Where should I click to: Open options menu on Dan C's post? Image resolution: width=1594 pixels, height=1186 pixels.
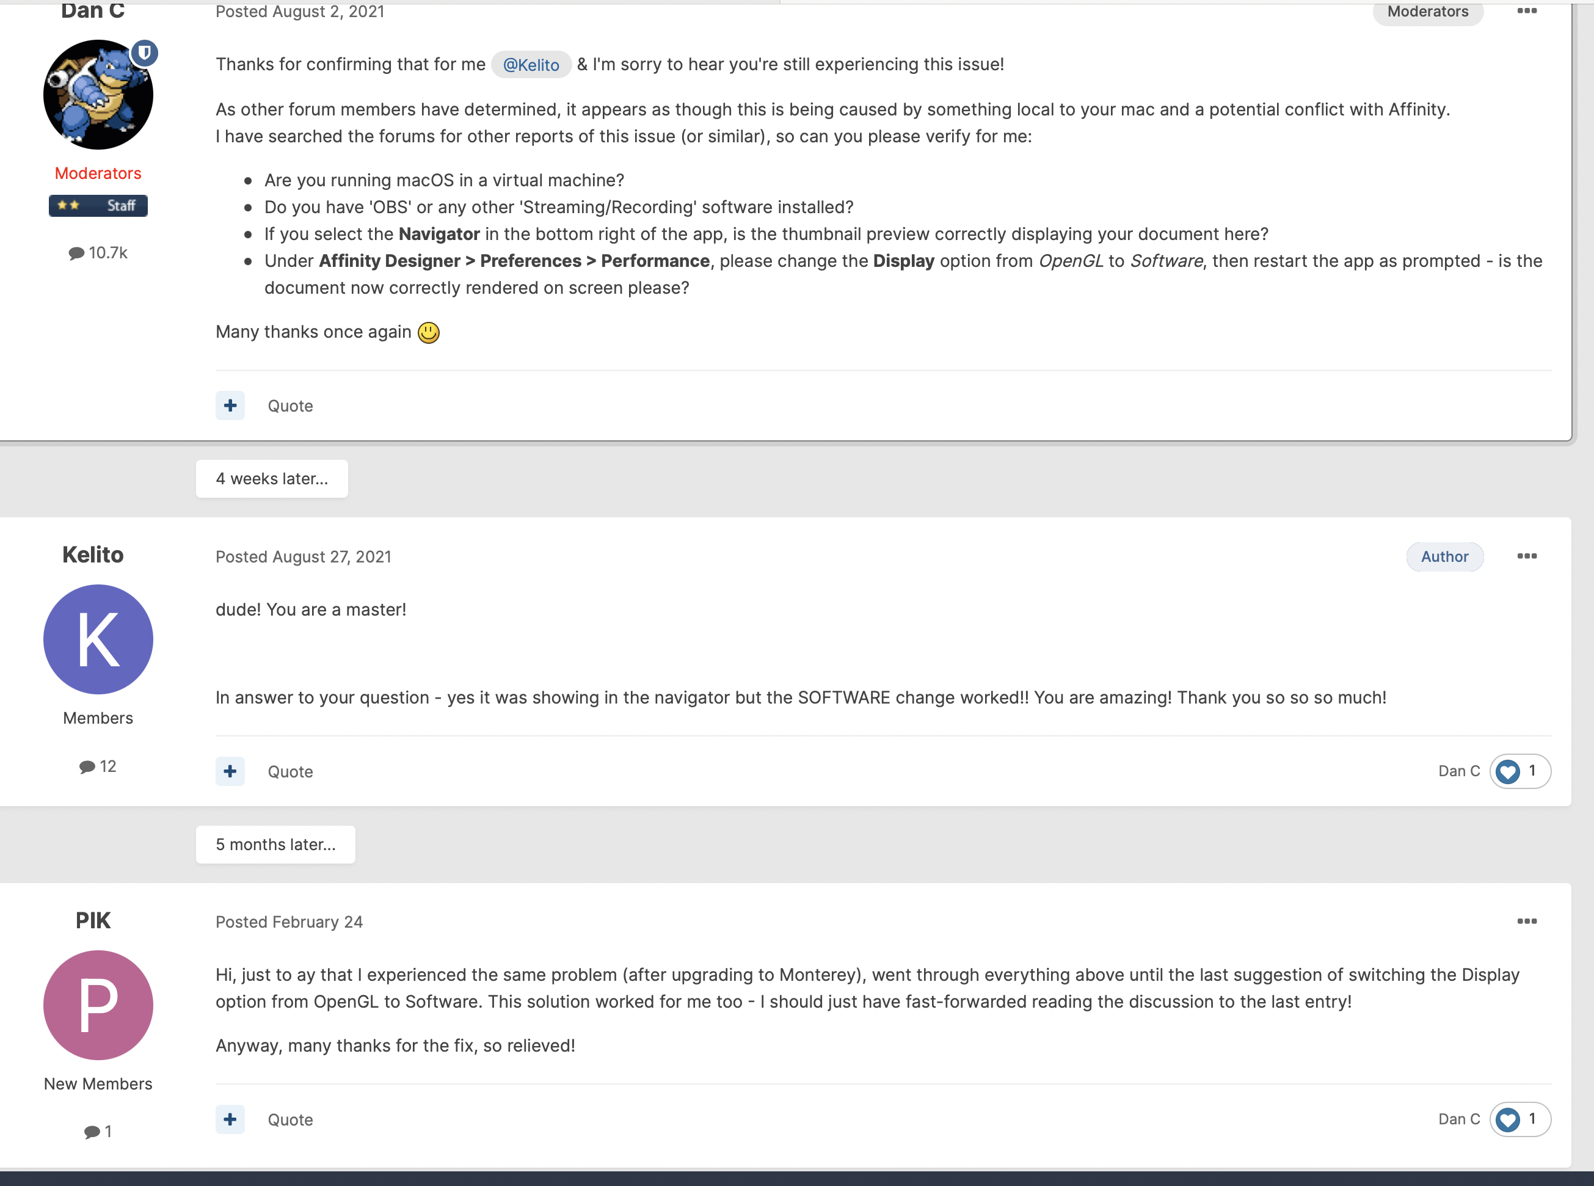coord(1526,11)
